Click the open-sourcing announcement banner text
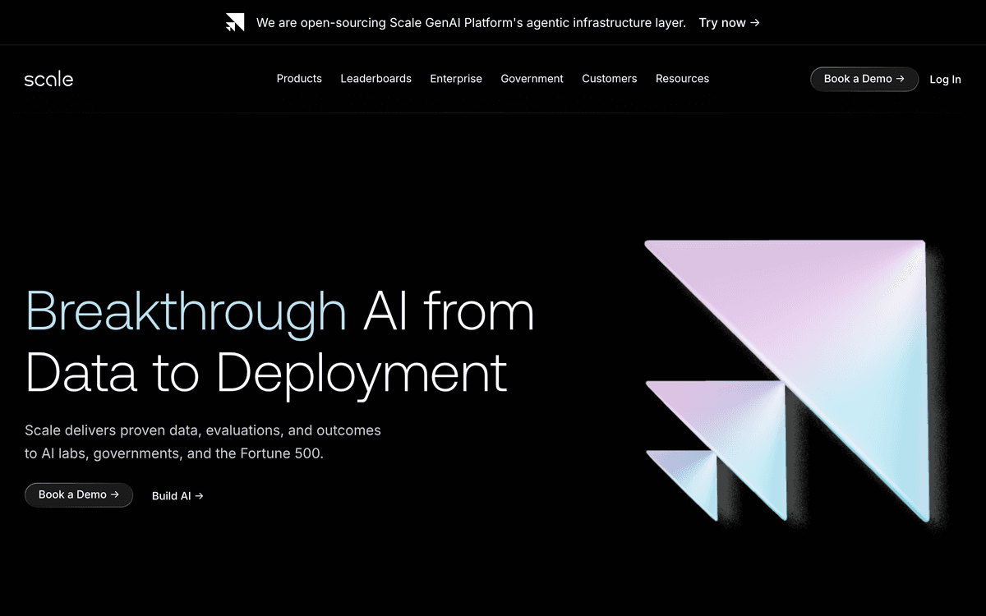 coord(470,23)
